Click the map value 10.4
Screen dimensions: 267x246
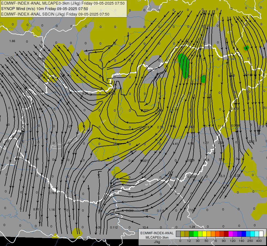[x=145, y=228]
